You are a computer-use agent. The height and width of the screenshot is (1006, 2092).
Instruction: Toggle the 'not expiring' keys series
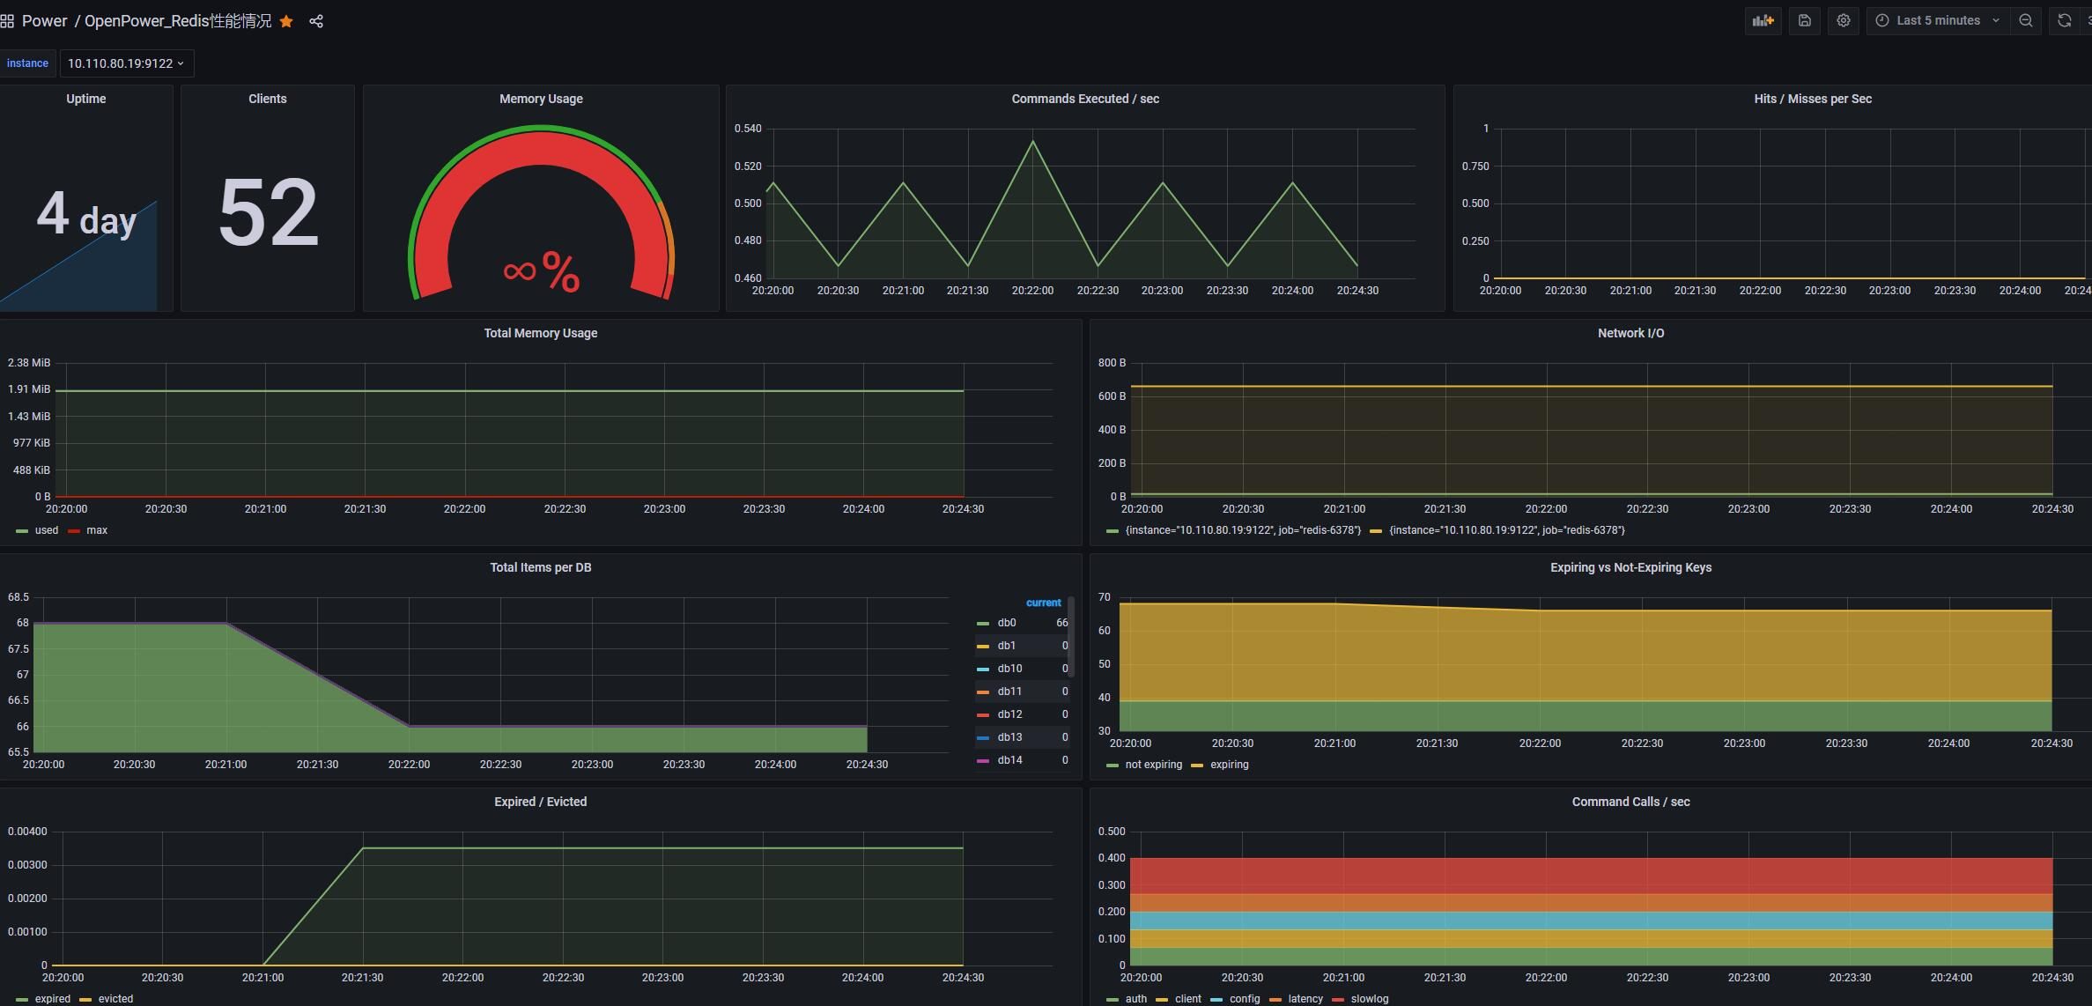pos(1153,765)
